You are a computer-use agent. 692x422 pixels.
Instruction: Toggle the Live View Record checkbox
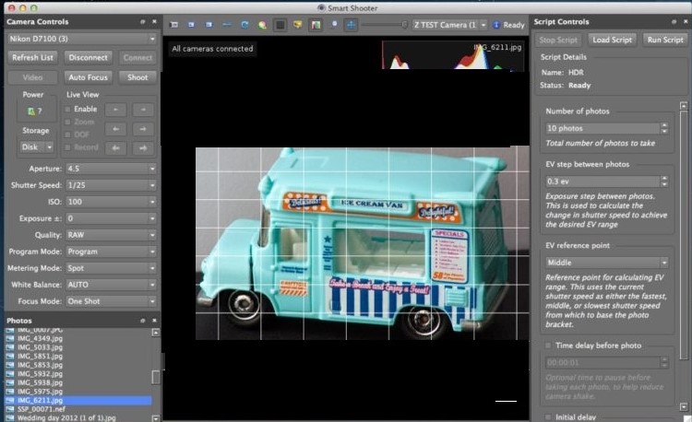coord(68,147)
